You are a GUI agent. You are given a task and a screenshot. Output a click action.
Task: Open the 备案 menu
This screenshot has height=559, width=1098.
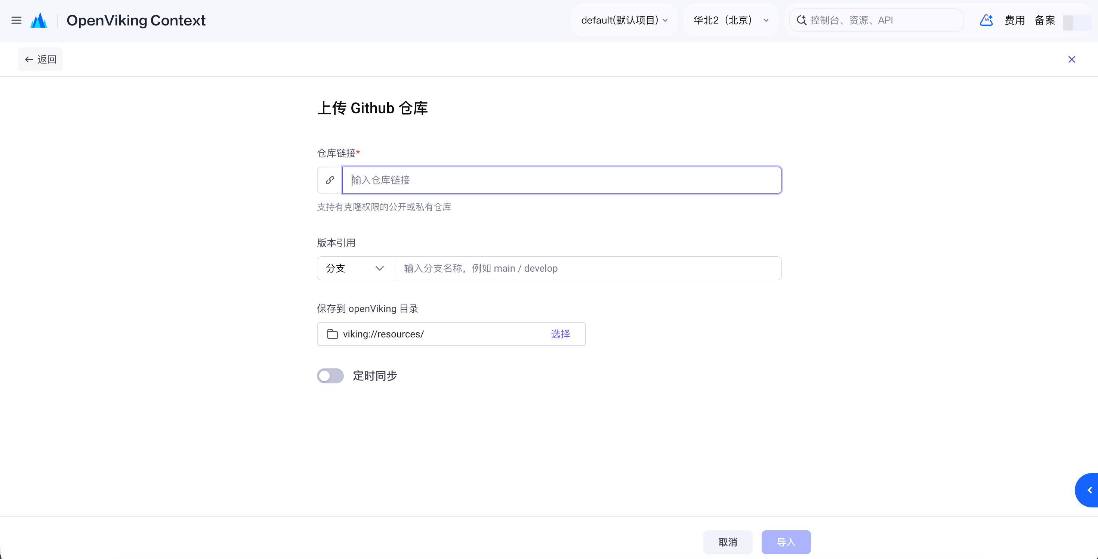(x=1045, y=20)
